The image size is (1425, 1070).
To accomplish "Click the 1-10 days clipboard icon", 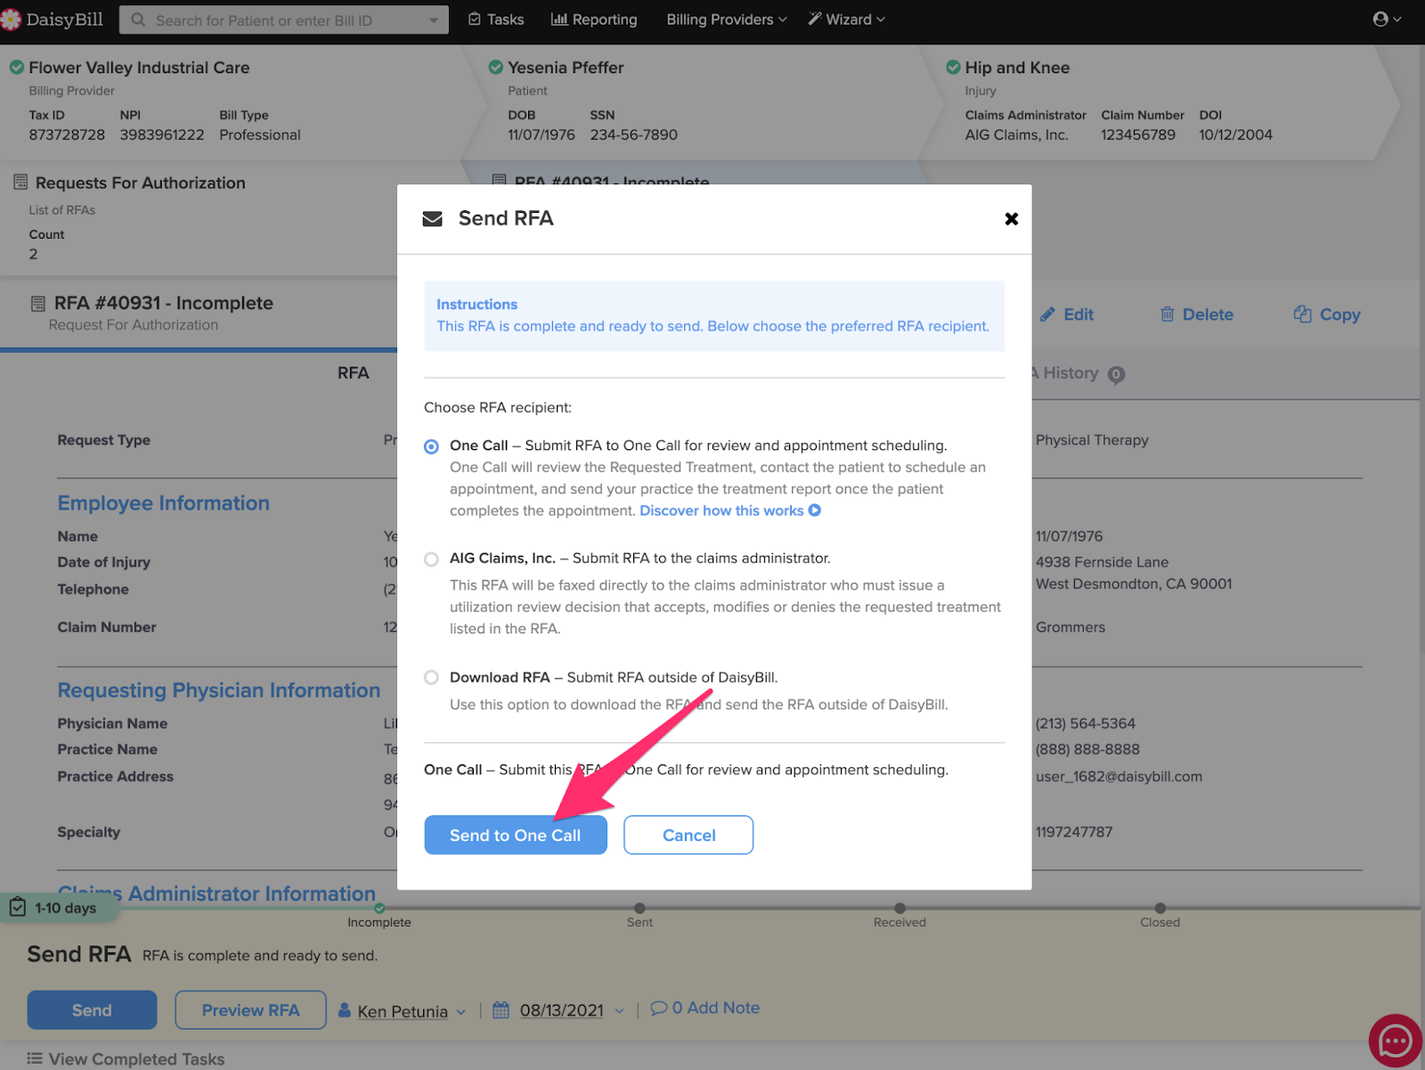I will coord(18,908).
